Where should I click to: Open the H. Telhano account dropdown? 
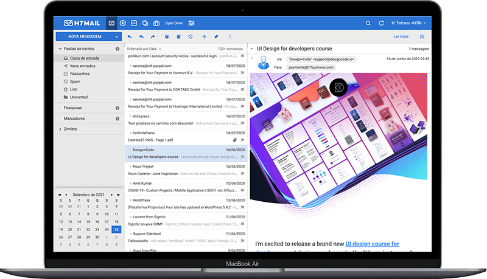408,23
